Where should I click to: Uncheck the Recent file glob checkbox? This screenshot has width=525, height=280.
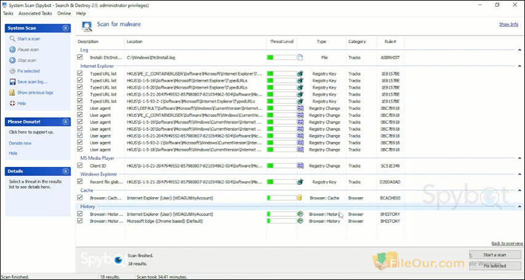click(80, 182)
